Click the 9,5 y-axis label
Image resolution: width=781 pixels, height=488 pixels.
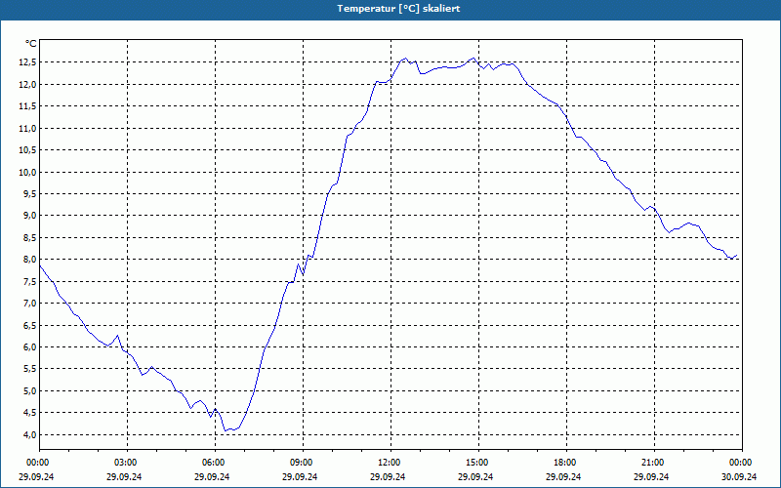(30, 193)
